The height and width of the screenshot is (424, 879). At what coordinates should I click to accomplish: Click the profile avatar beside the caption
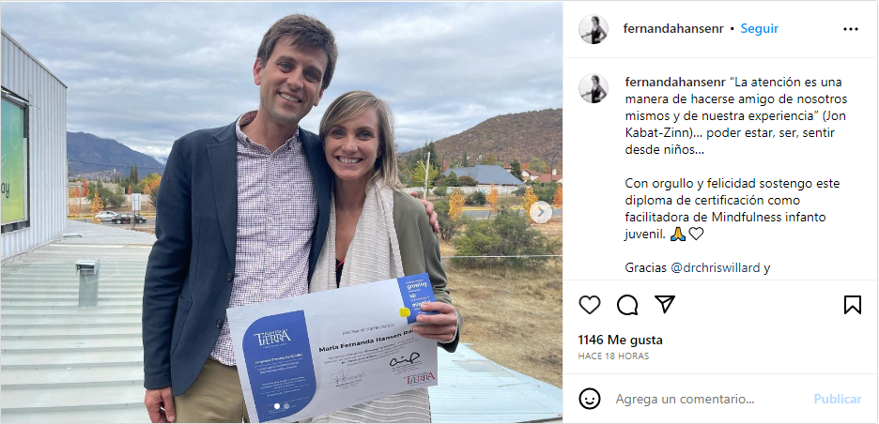pyautogui.click(x=594, y=88)
